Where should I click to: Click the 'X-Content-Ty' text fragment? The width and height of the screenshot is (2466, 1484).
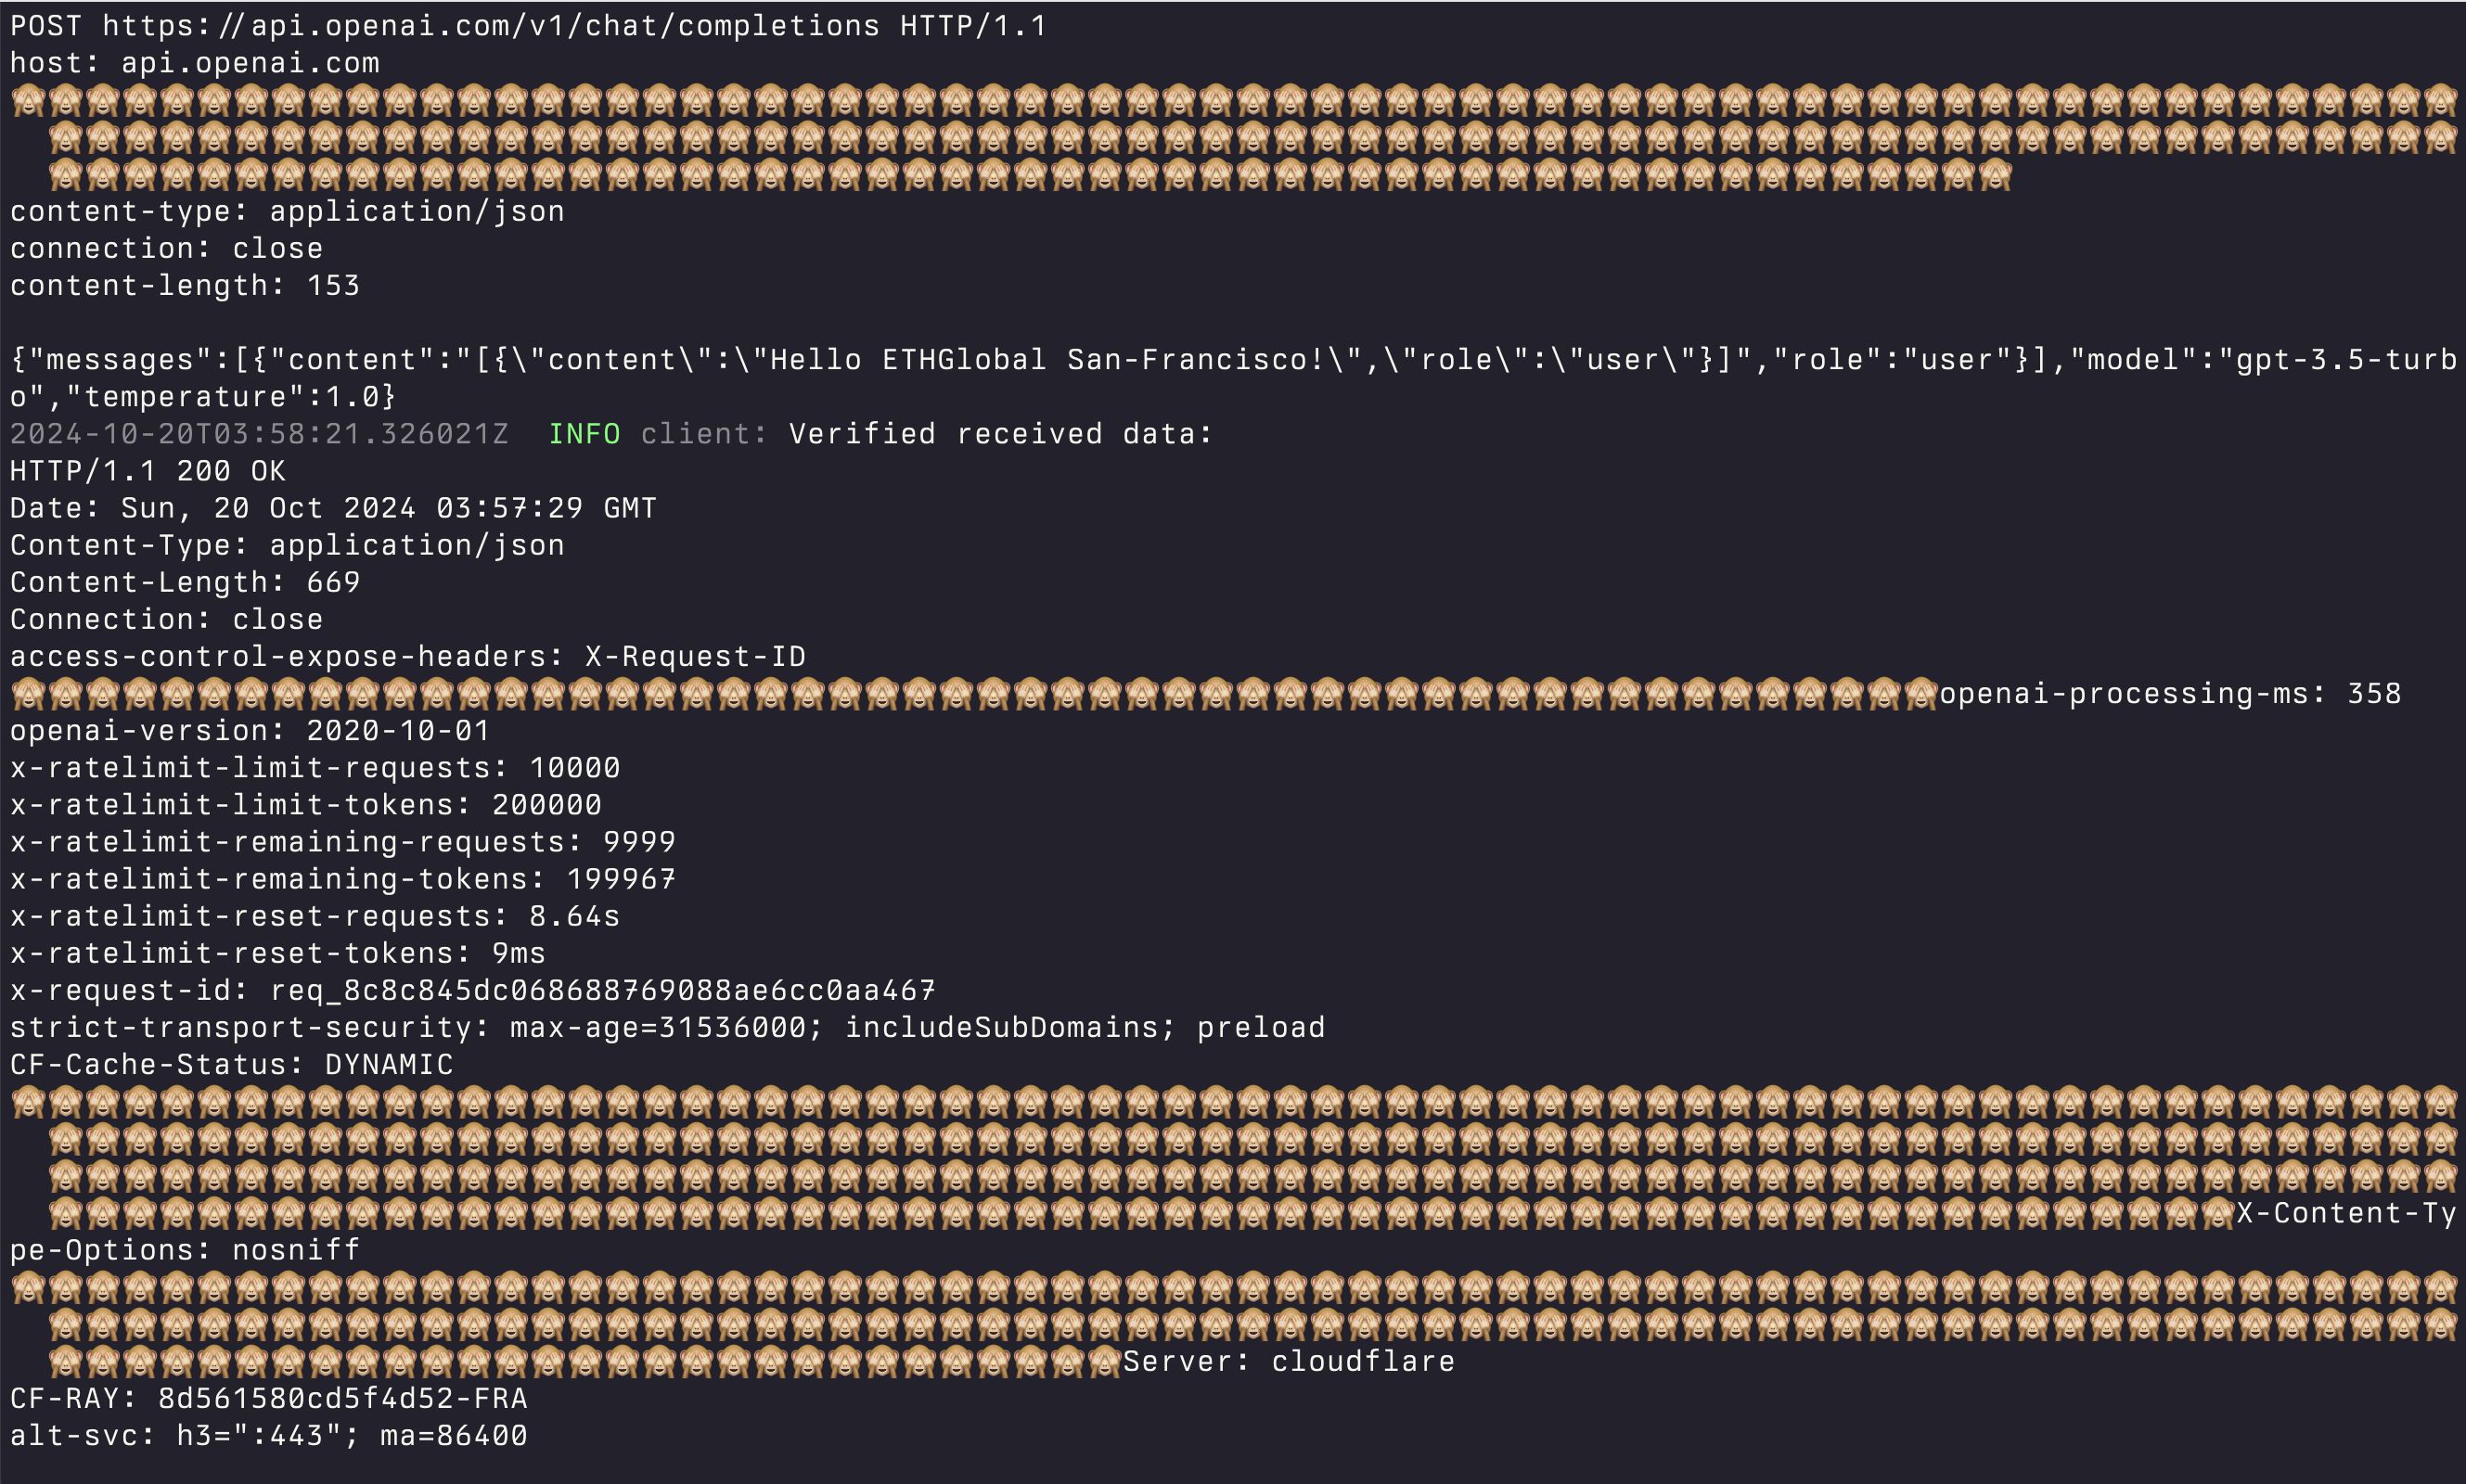(x=2346, y=1212)
